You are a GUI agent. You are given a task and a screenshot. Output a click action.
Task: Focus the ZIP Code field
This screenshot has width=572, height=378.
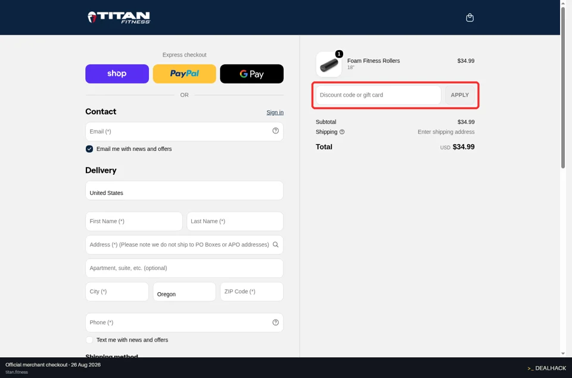251,292
